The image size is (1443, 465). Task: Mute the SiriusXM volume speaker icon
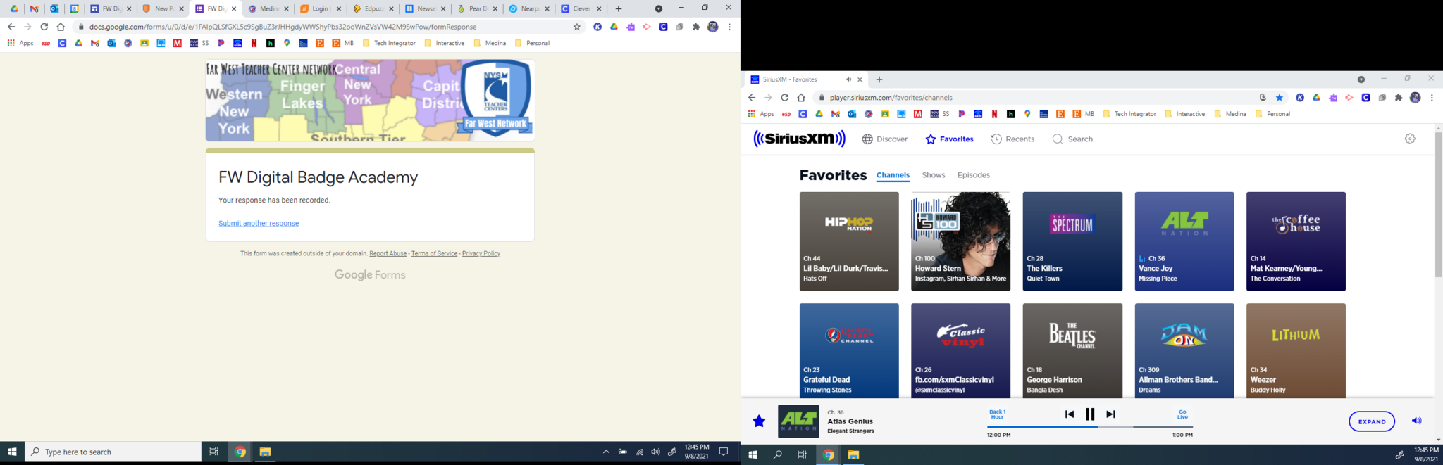tap(1416, 421)
